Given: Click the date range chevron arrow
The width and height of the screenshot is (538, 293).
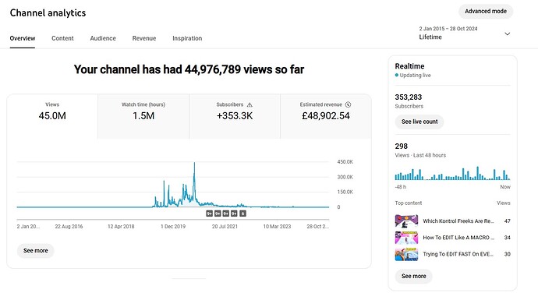Looking at the screenshot, I should [507, 34].
